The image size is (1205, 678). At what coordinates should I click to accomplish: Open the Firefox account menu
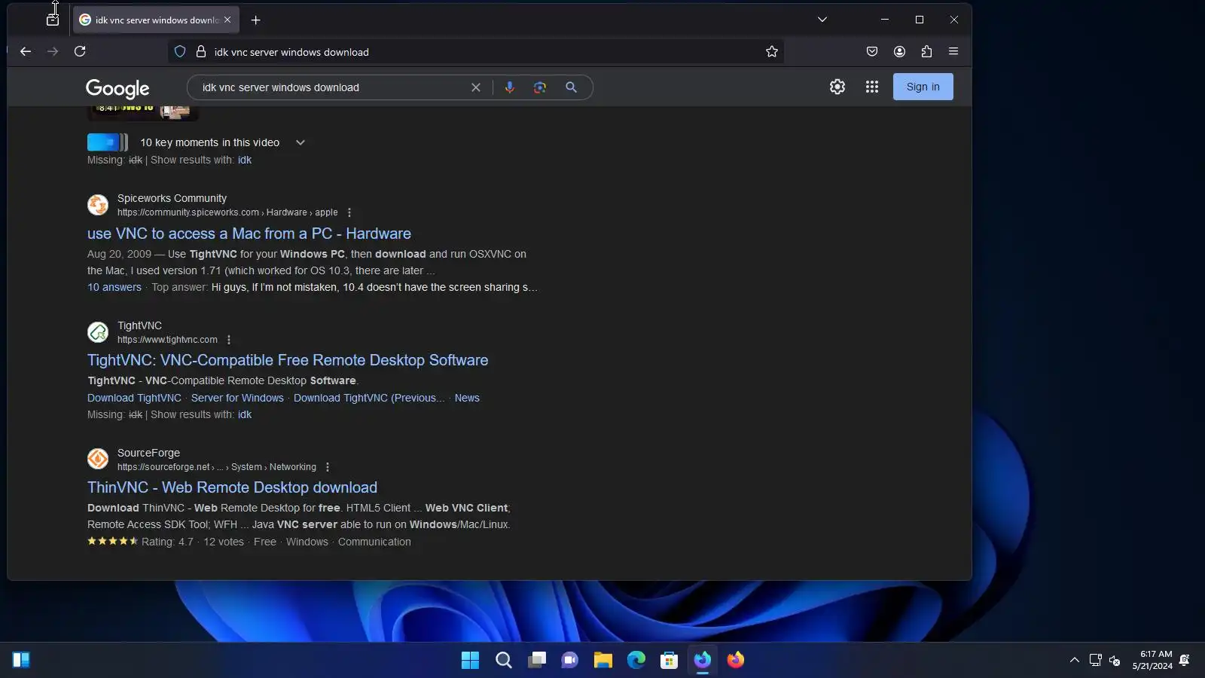899,51
